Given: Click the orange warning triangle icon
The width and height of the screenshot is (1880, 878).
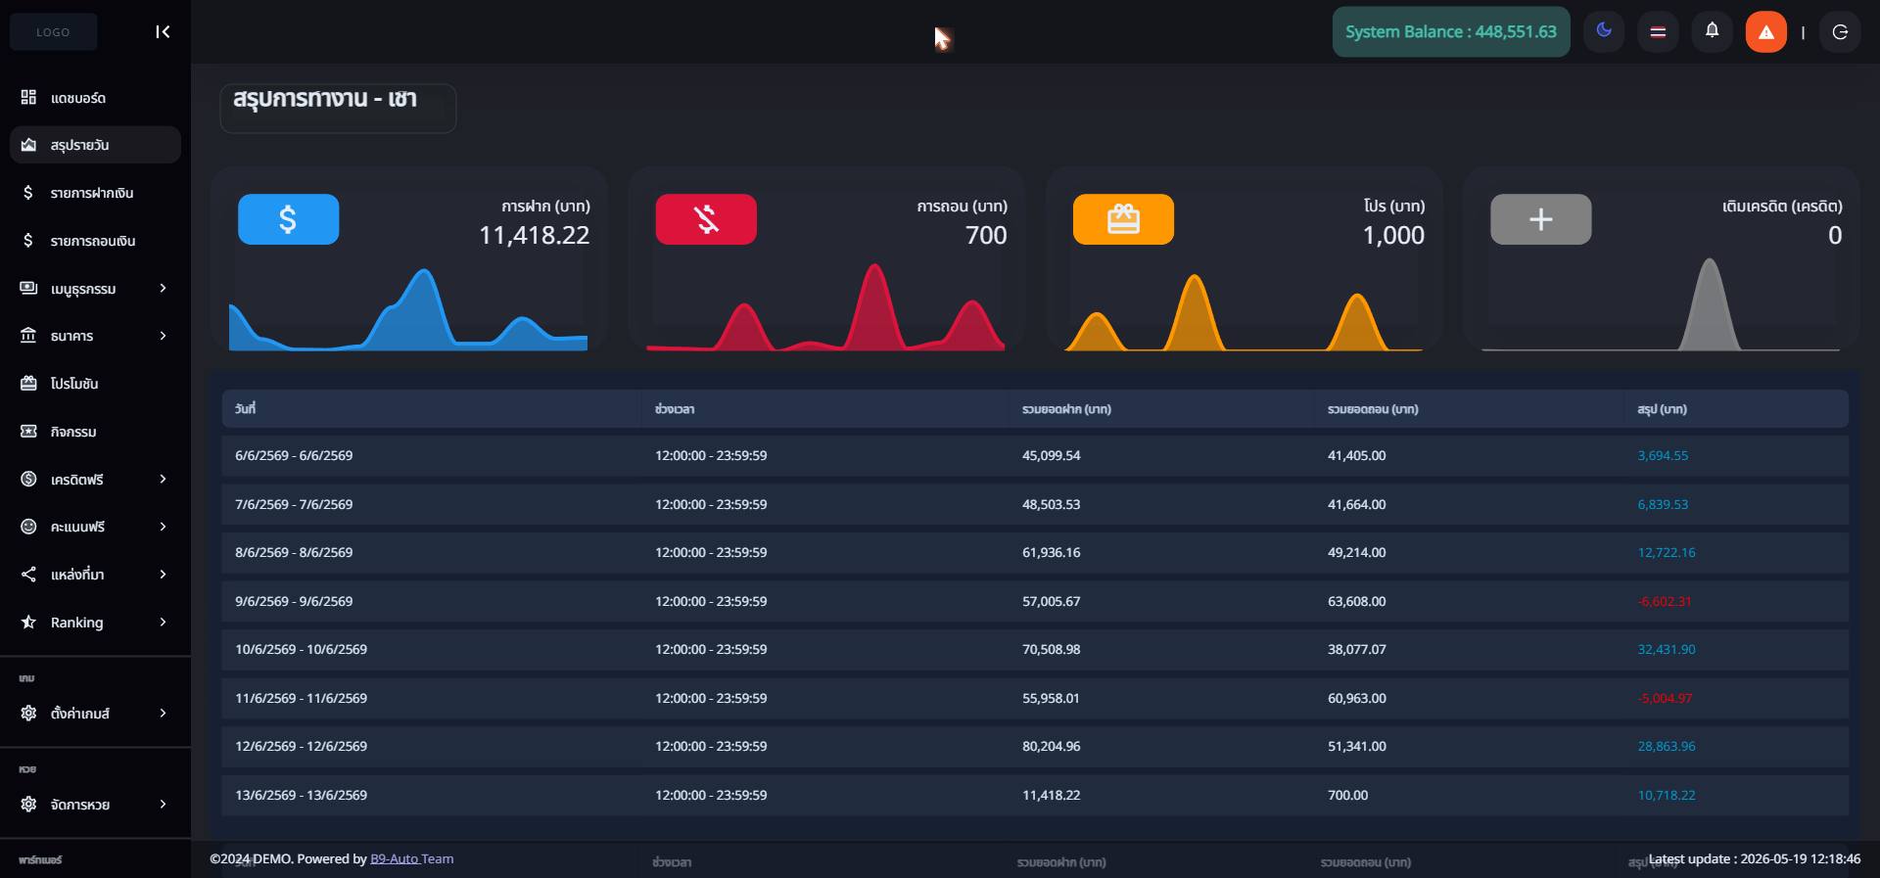Looking at the screenshot, I should [x=1766, y=32].
